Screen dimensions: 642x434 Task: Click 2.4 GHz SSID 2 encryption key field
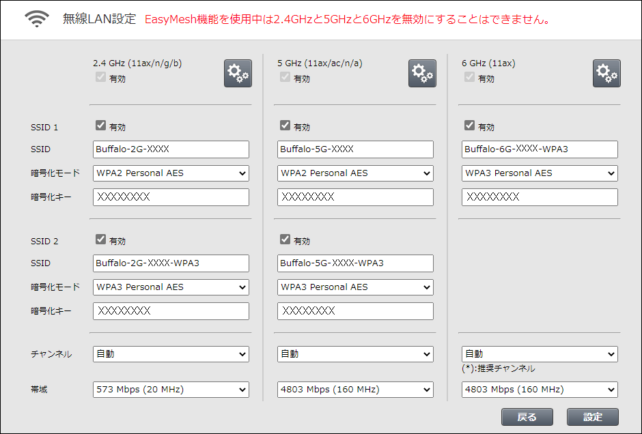[x=171, y=311]
